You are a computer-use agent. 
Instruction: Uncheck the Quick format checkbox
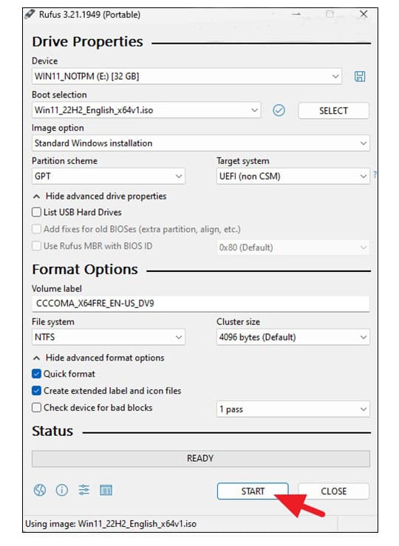[x=36, y=374]
